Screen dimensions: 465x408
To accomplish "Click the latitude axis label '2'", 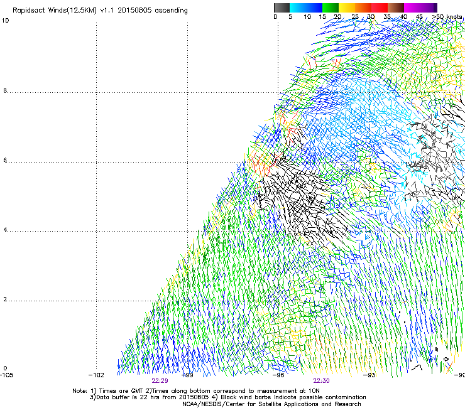I will tap(5, 299).
